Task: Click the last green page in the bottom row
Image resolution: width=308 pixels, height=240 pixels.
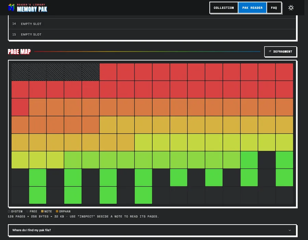Action: (143, 195)
